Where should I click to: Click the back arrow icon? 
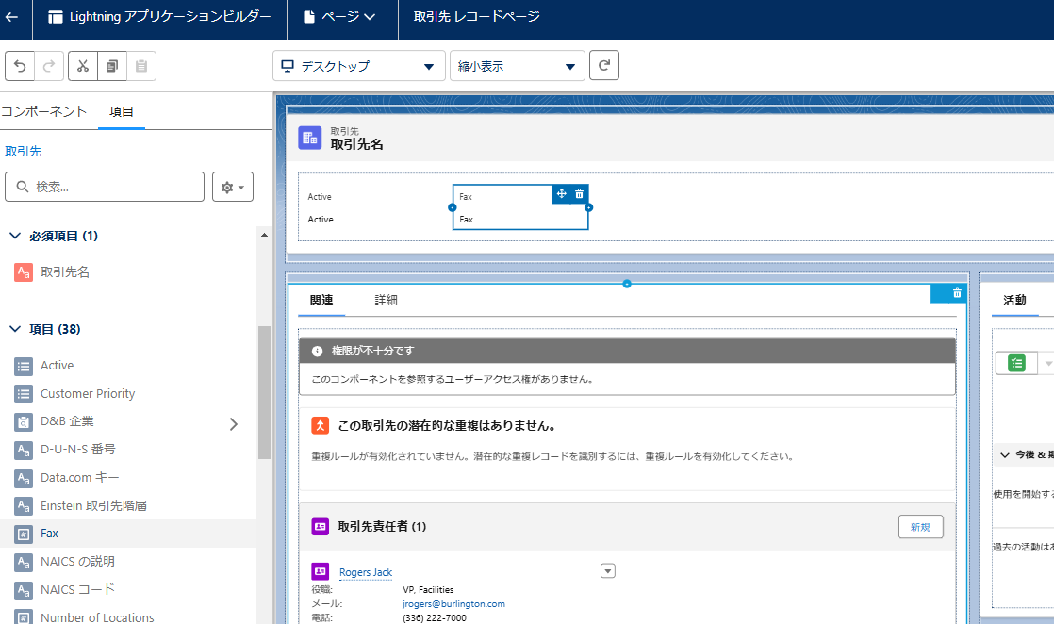(x=11, y=18)
